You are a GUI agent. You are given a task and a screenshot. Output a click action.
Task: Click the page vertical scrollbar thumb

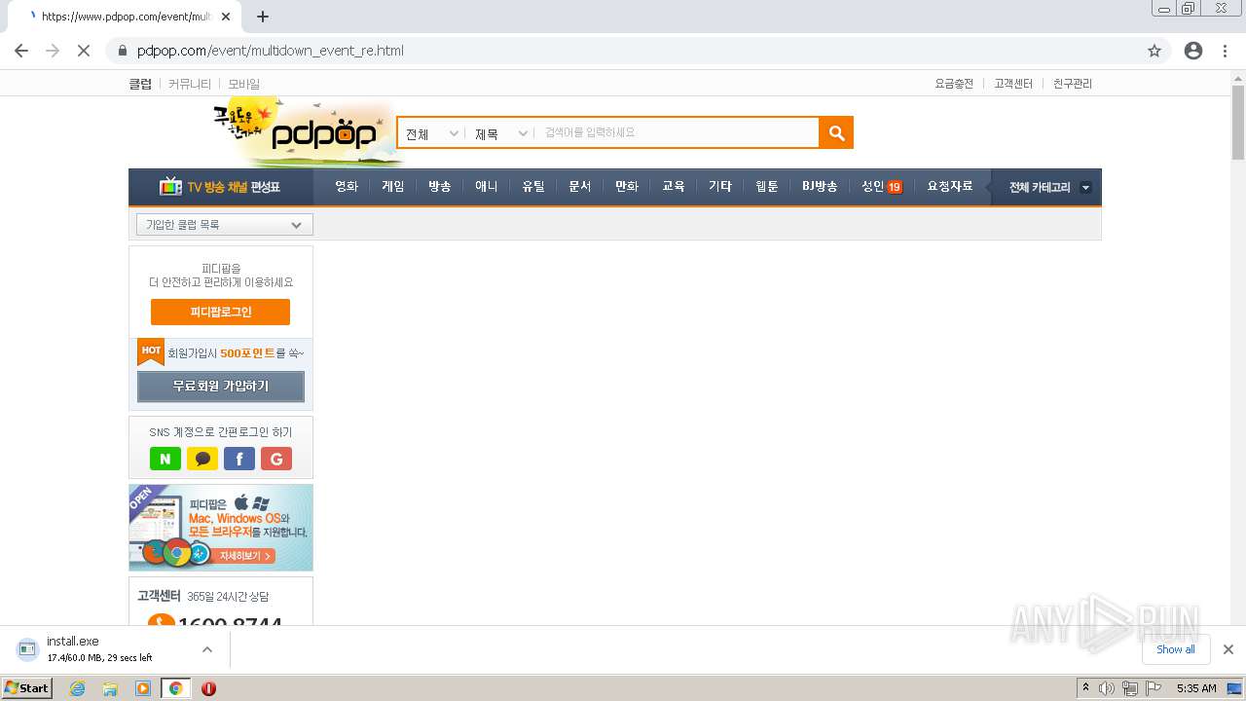pos(1238,123)
